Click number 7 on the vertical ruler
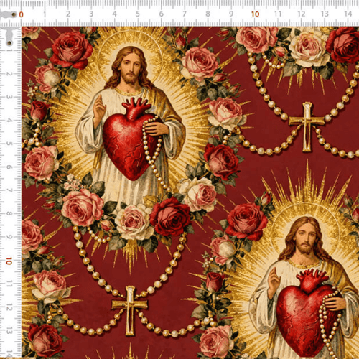 [x=9, y=190]
